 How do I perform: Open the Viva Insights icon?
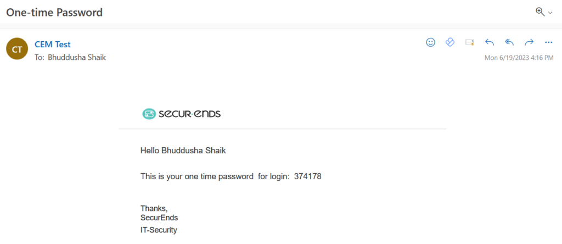(x=450, y=42)
